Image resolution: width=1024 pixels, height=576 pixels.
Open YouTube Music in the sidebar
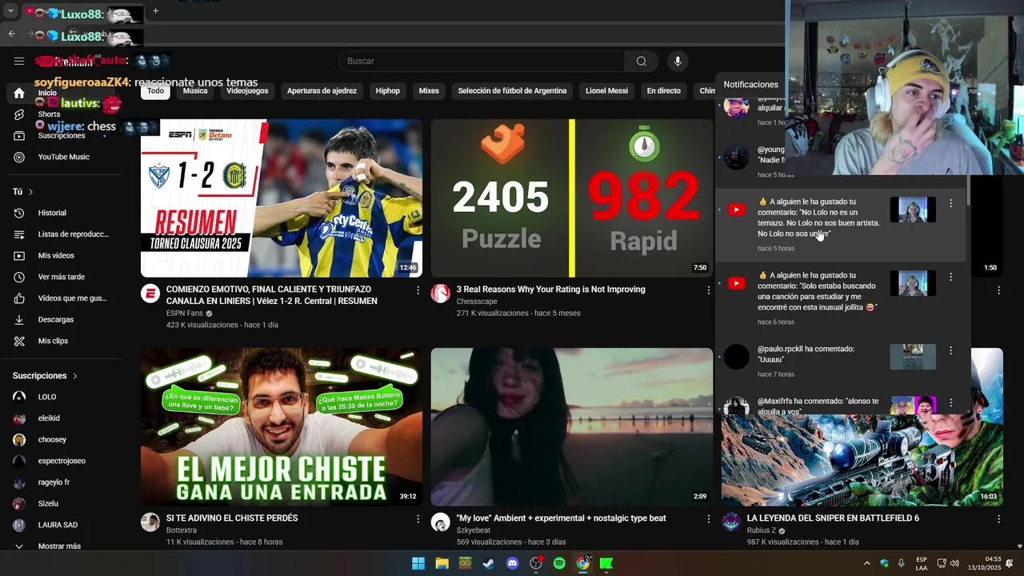pos(65,157)
